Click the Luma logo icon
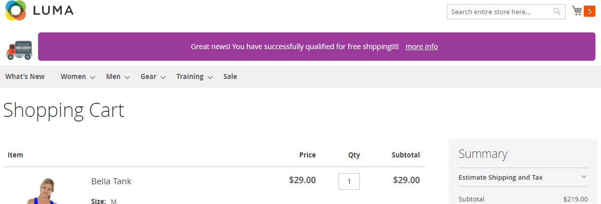The width and height of the screenshot is (601, 204). click(x=16, y=11)
